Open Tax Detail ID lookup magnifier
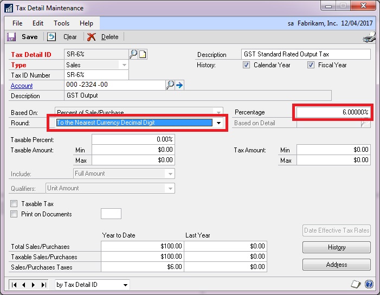Image resolution: width=380 pixels, height=295 pixels. [x=133, y=54]
